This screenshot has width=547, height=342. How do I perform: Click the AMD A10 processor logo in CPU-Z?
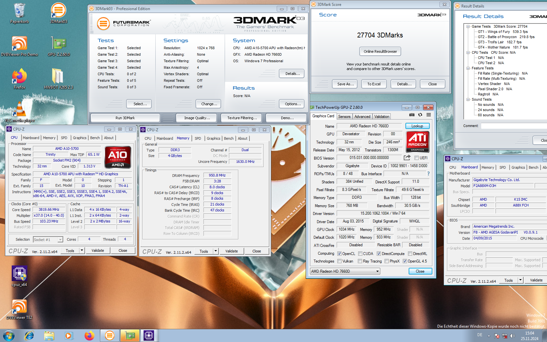tap(118, 157)
